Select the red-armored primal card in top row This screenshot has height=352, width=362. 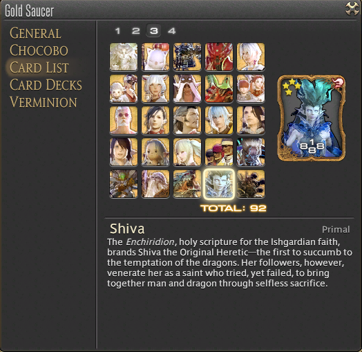pos(219,57)
